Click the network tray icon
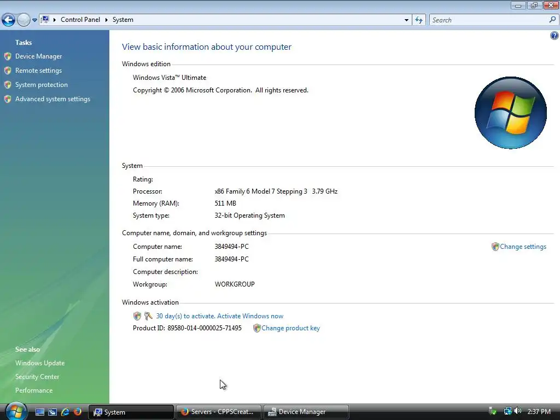Screen dimensions: 560x420 (x=507, y=411)
